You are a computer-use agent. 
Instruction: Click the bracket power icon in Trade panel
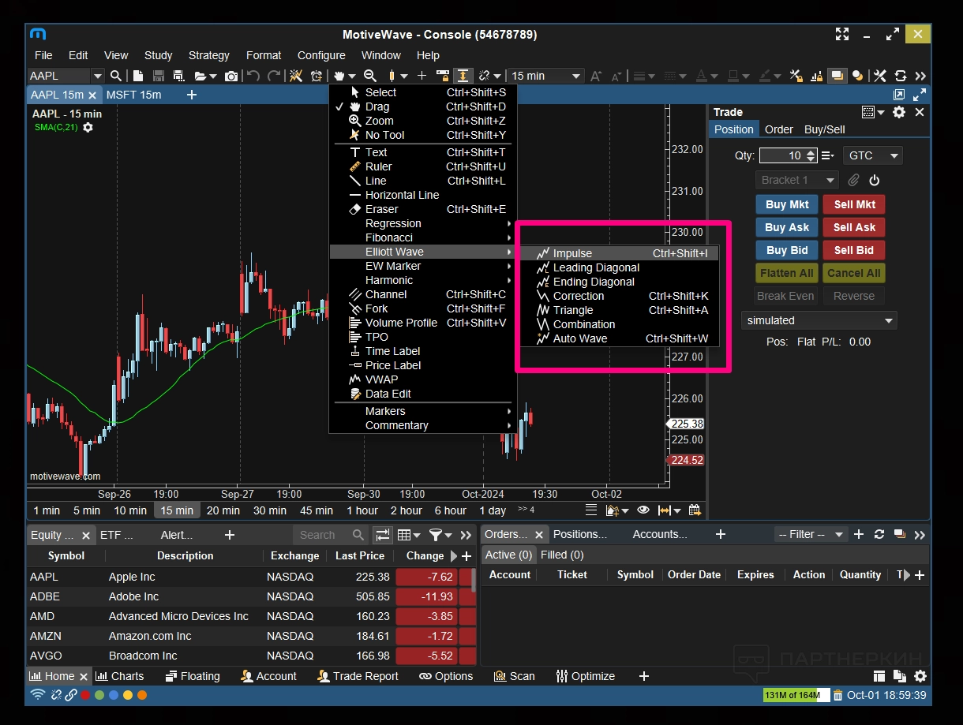874,180
